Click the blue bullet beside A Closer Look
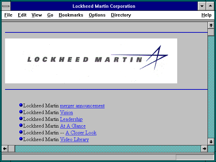This screenshot has width=216, height=162. coord(21,132)
